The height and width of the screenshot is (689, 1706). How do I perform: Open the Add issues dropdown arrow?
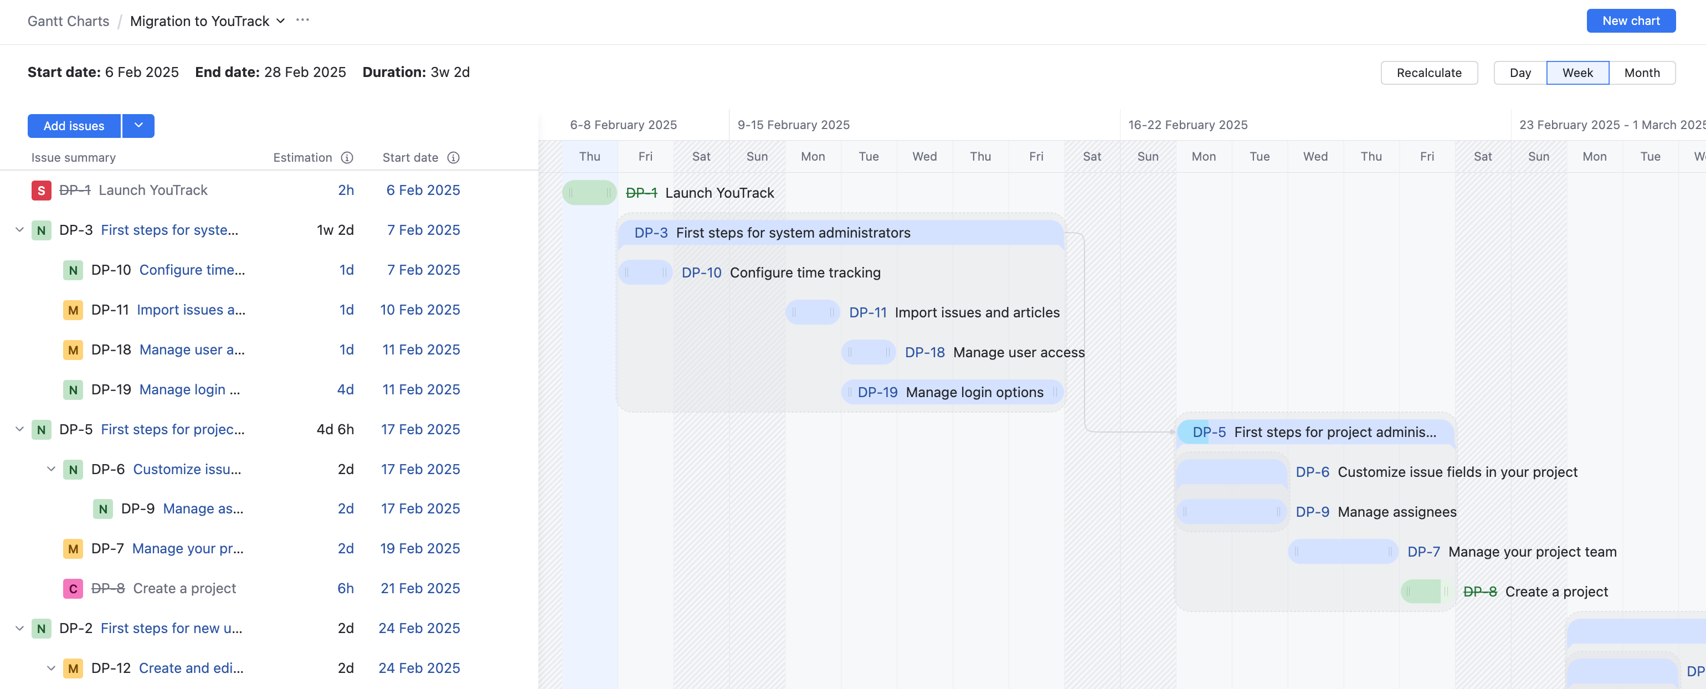click(x=138, y=126)
